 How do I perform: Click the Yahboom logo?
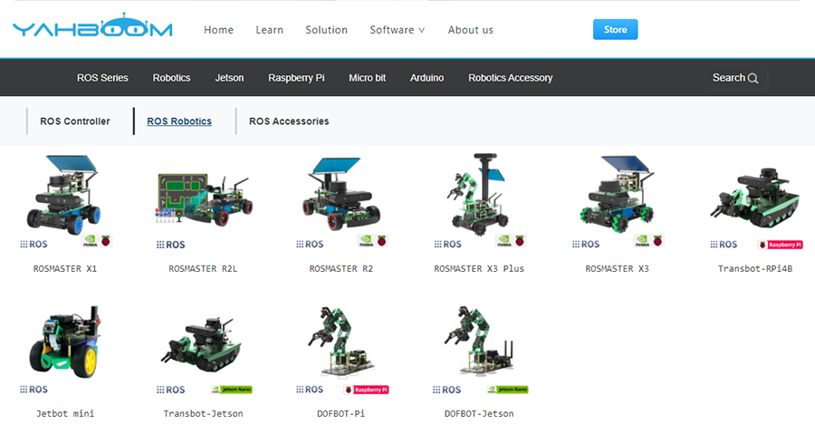pyautogui.click(x=92, y=28)
